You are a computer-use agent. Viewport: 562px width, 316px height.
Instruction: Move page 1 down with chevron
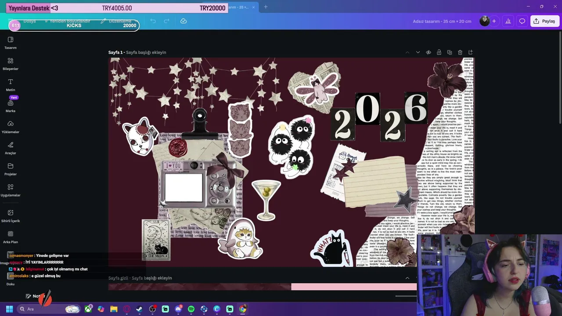[418, 52]
